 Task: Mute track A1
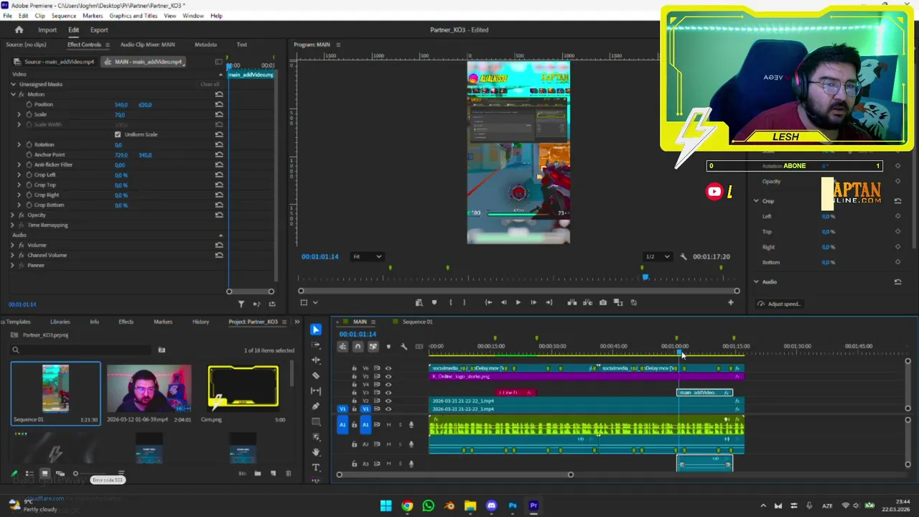pos(388,424)
